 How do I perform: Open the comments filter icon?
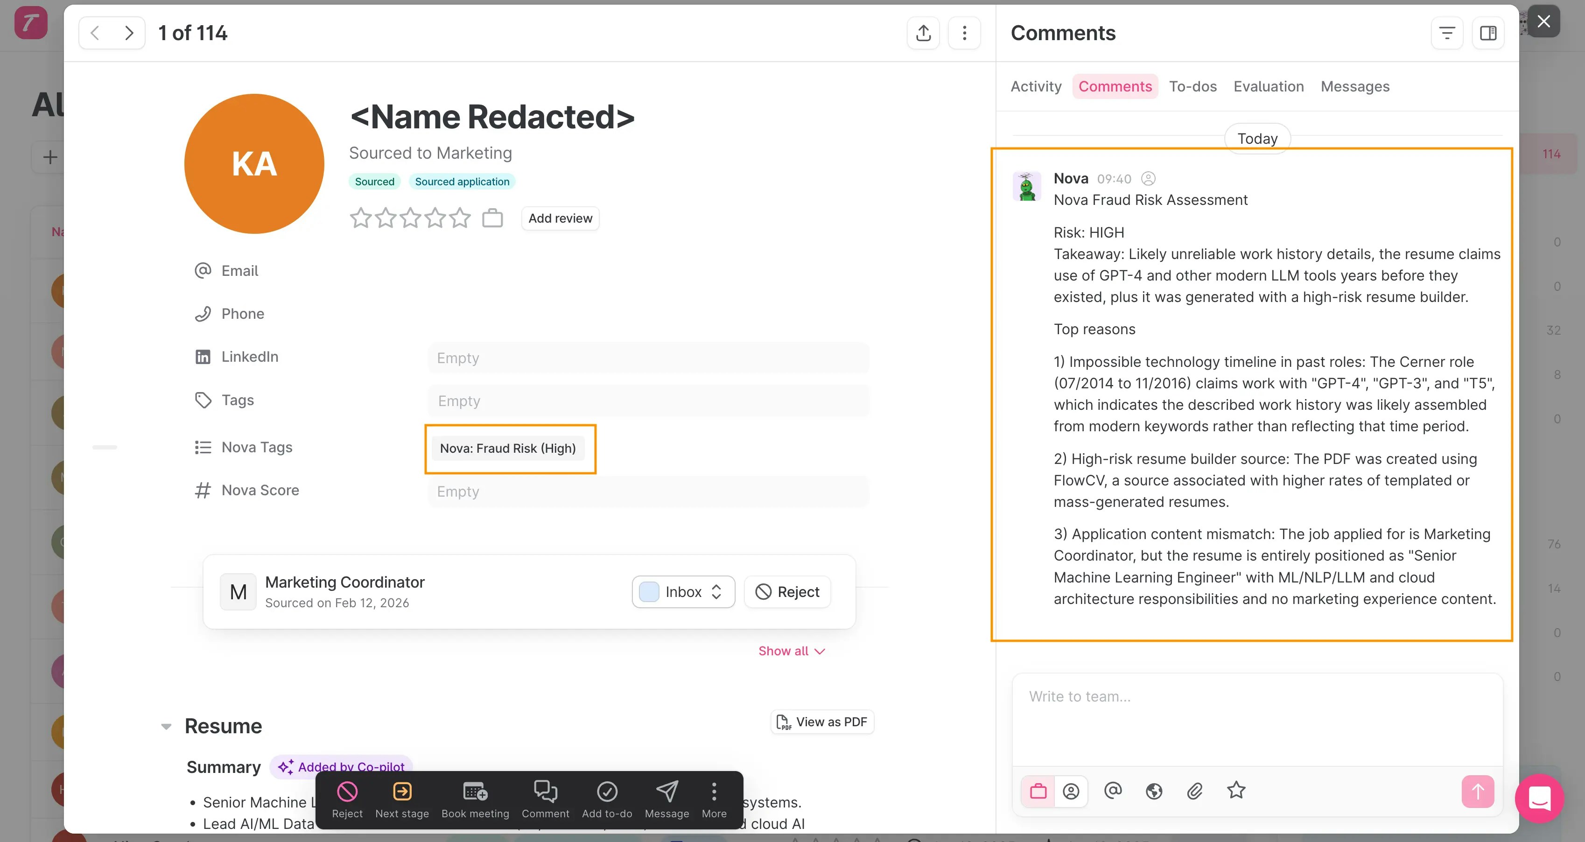pos(1446,33)
